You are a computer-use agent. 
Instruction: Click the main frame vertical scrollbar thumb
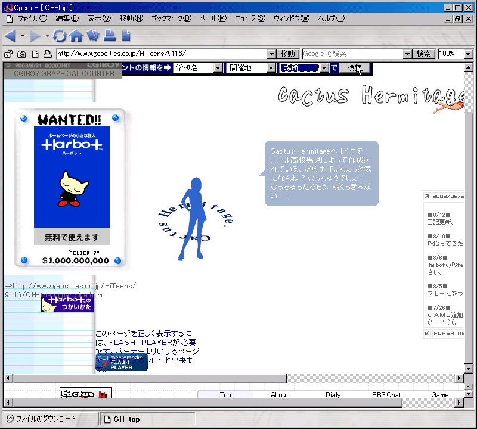pyautogui.click(x=468, y=237)
